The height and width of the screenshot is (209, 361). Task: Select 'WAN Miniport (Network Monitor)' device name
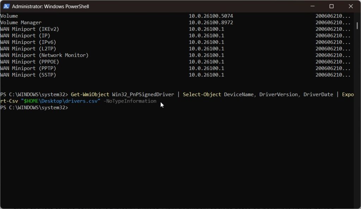44,55
